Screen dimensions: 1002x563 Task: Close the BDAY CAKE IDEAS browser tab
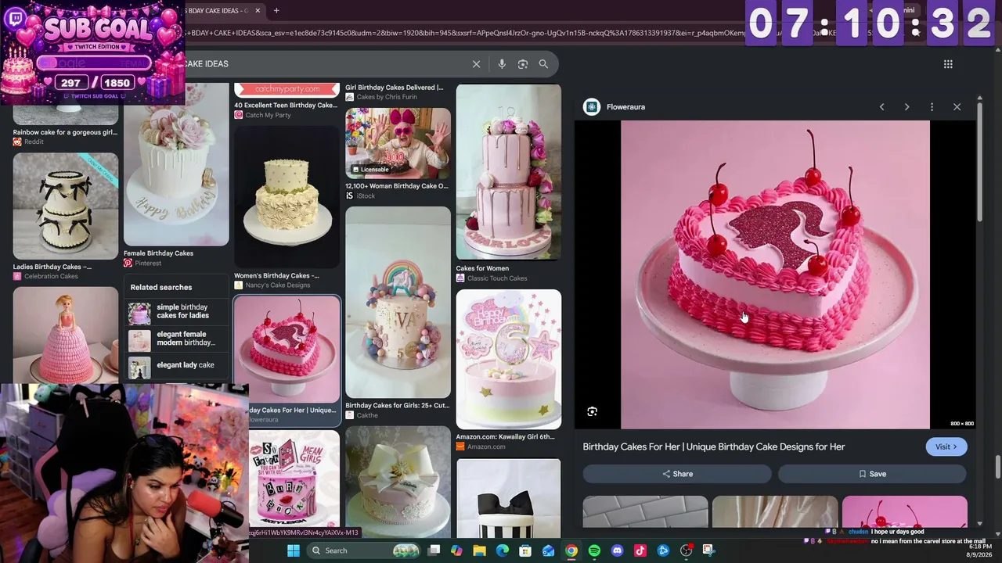click(258, 10)
